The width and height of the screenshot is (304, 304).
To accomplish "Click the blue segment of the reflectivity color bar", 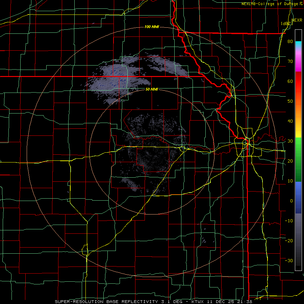I will tap(298, 197).
